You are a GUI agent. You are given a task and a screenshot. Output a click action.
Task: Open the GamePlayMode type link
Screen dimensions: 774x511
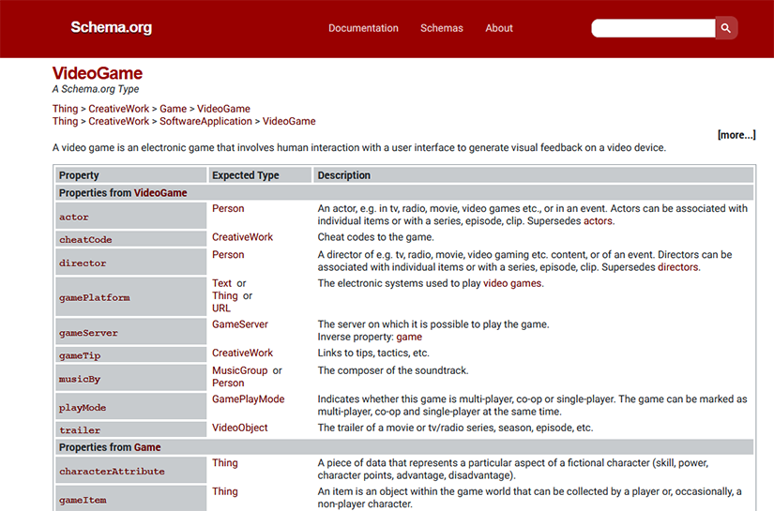point(248,399)
